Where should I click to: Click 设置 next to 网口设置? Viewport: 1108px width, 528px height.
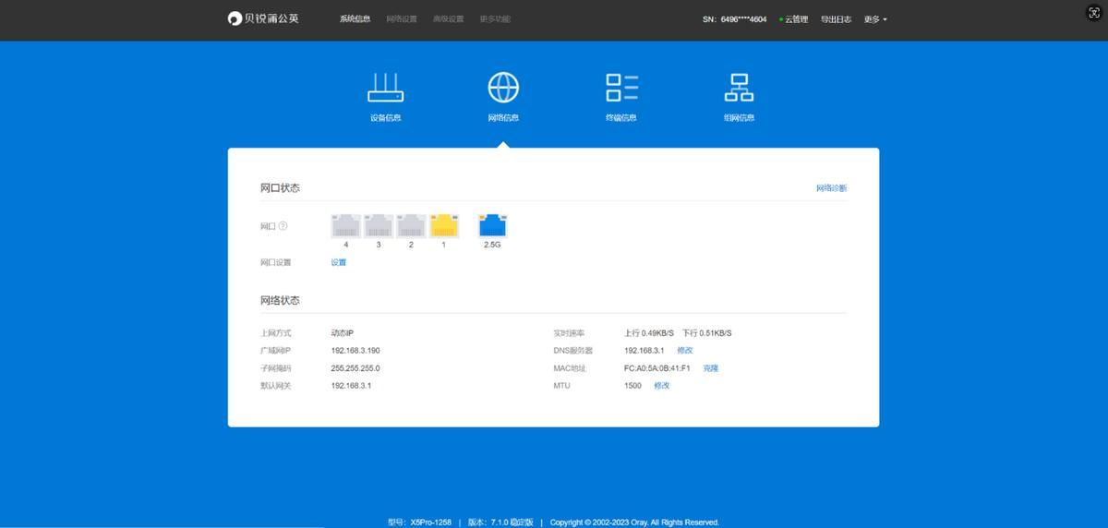[339, 262]
